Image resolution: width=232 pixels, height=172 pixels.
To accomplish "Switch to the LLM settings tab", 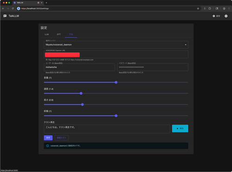I will click(x=47, y=34).
